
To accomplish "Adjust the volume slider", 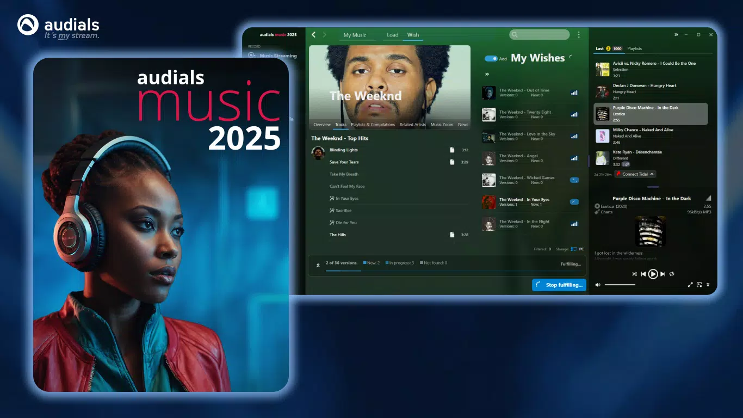I will point(620,285).
